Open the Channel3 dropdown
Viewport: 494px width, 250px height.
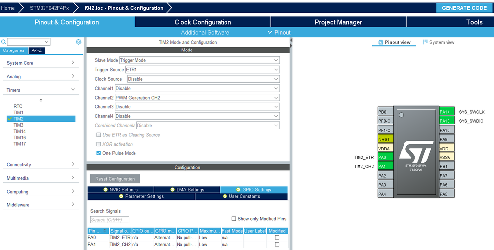(197, 107)
